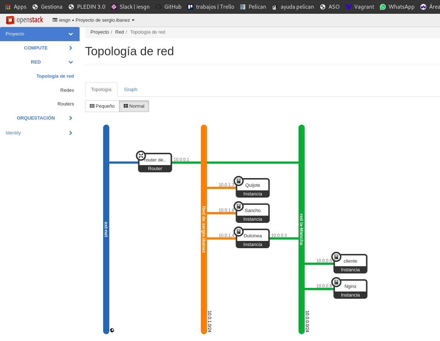Open the Redes page from sidebar
Viewport: 440px width, 341px height.
click(x=67, y=90)
